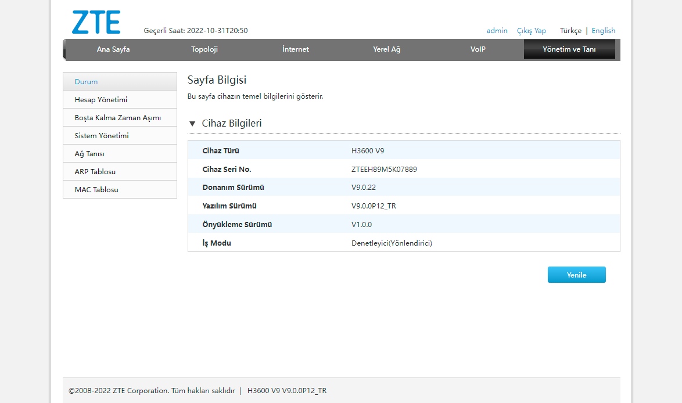
Task: Switch to the Topoloji tab
Action: 204,49
